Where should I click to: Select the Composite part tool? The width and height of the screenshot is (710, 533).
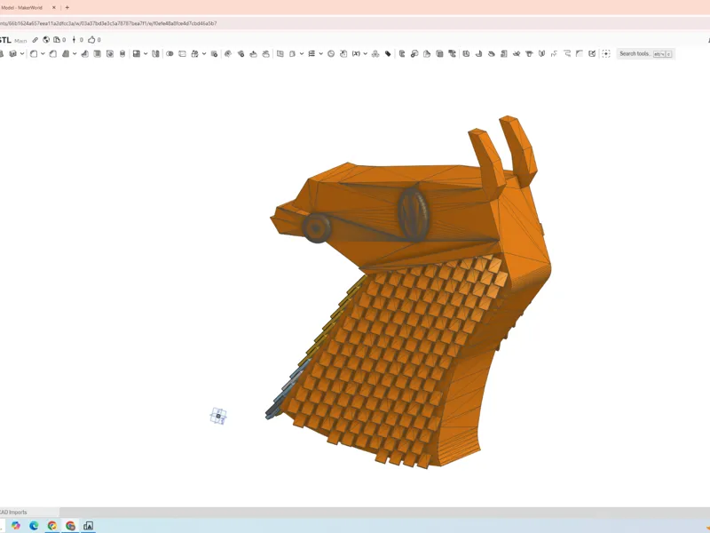(375, 53)
